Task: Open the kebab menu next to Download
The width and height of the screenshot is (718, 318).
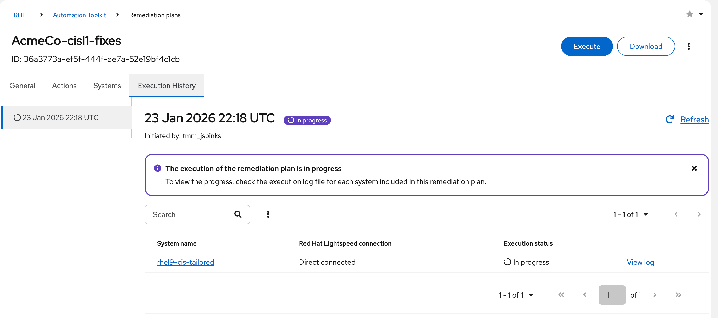Action: (x=688, y=46)
